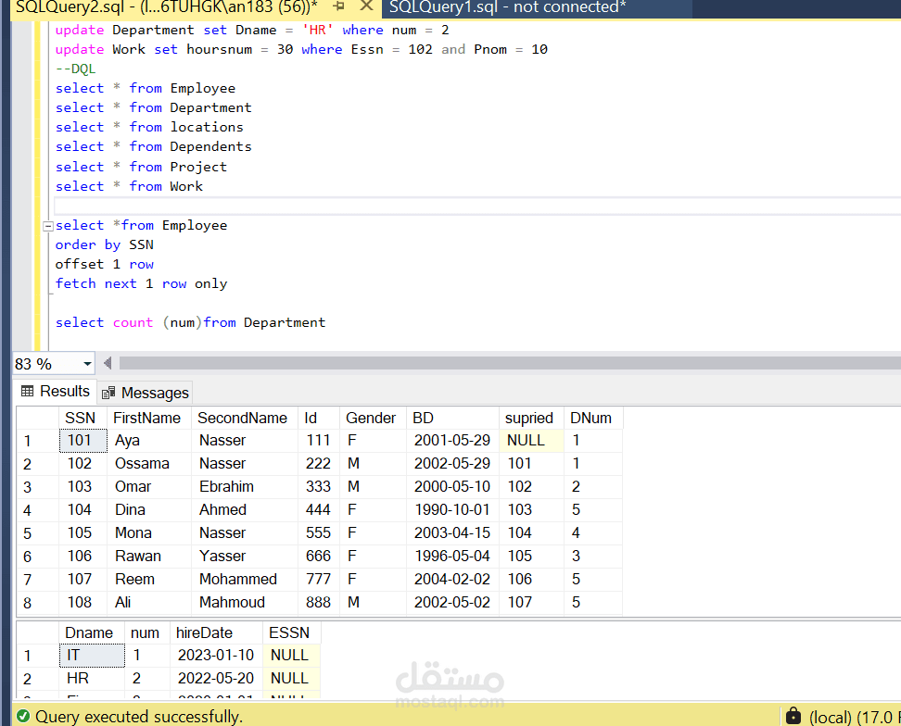Select the FirstName column header
Image resolution: width=901 pixels, height=726 pixels.
click(x=149, y=418)
